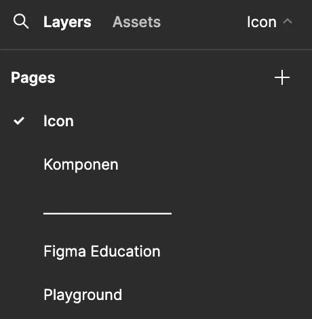312x319 pixels.
Task: Jump to the Playground page entry
Action: (83, 295)
